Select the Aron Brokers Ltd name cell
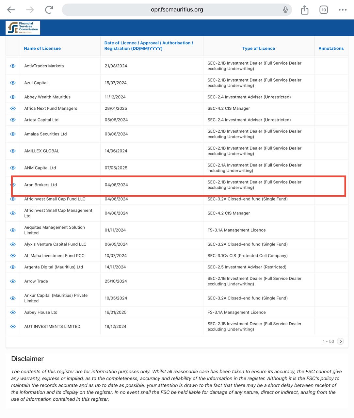This screenshot has height=418, width=354. (40, 185)
